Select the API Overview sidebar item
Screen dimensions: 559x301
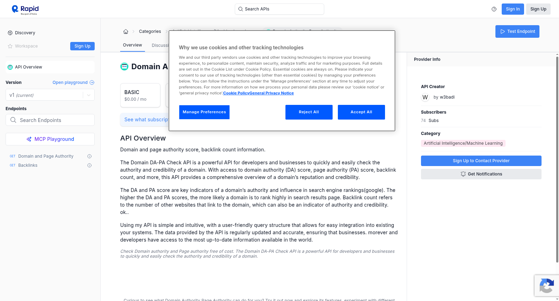tap(50, 67)
